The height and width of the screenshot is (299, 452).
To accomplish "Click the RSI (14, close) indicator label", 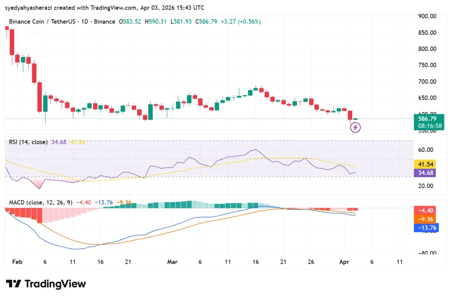I will (x=28, y=142).
